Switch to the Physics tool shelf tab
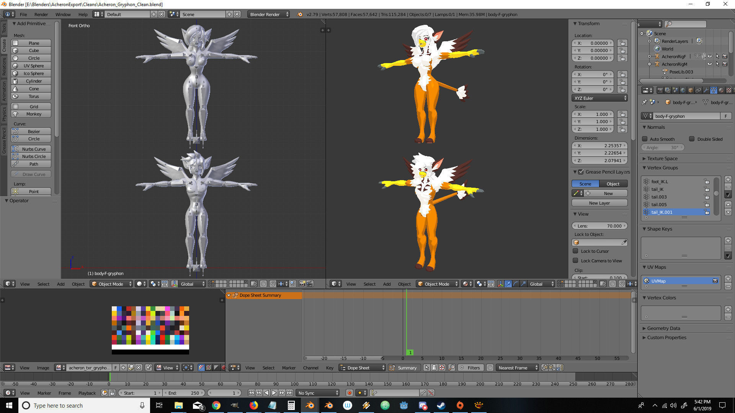This screenshot has height=413, width=735. (4, 114)
